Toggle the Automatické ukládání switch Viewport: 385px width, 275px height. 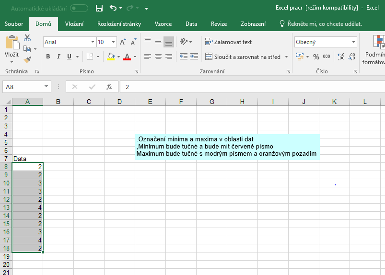tap(79, 8)
